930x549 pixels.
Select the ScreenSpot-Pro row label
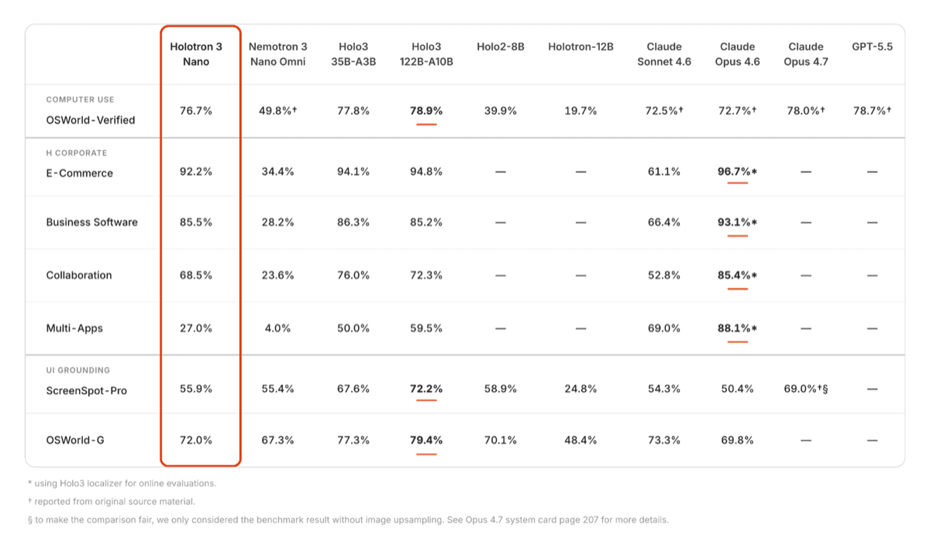86,391
